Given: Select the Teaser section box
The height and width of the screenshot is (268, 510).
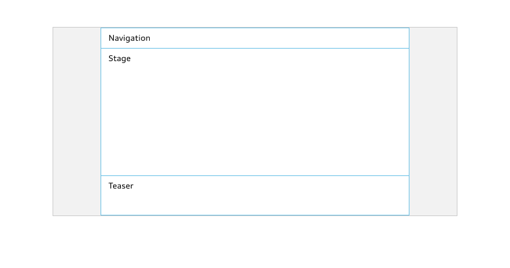Looking at the screenshot, I should [255, 196].
